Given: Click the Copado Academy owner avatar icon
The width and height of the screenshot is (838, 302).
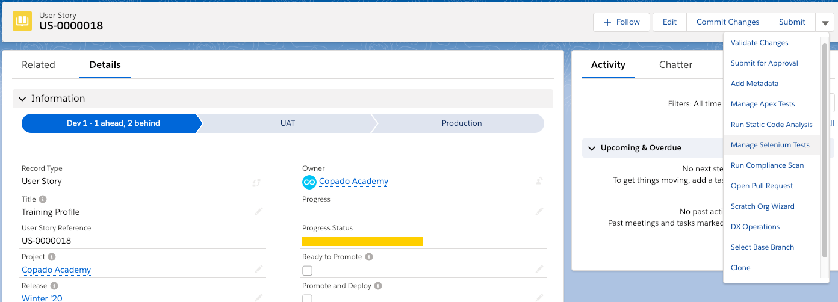Looking at the screenshot, I should [309, 182].
